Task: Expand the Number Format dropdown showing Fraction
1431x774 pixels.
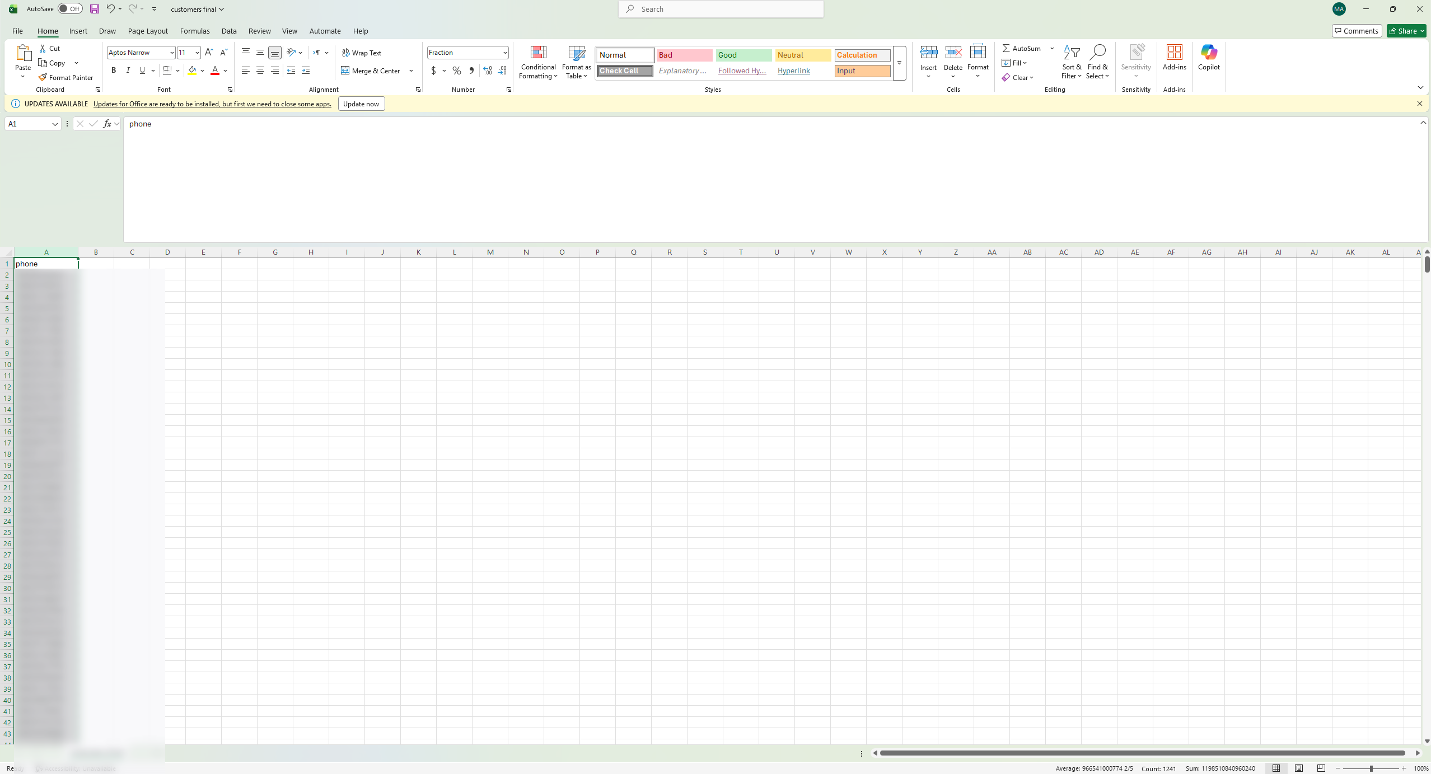Action: pyautogui.click(x=505, y=53)
